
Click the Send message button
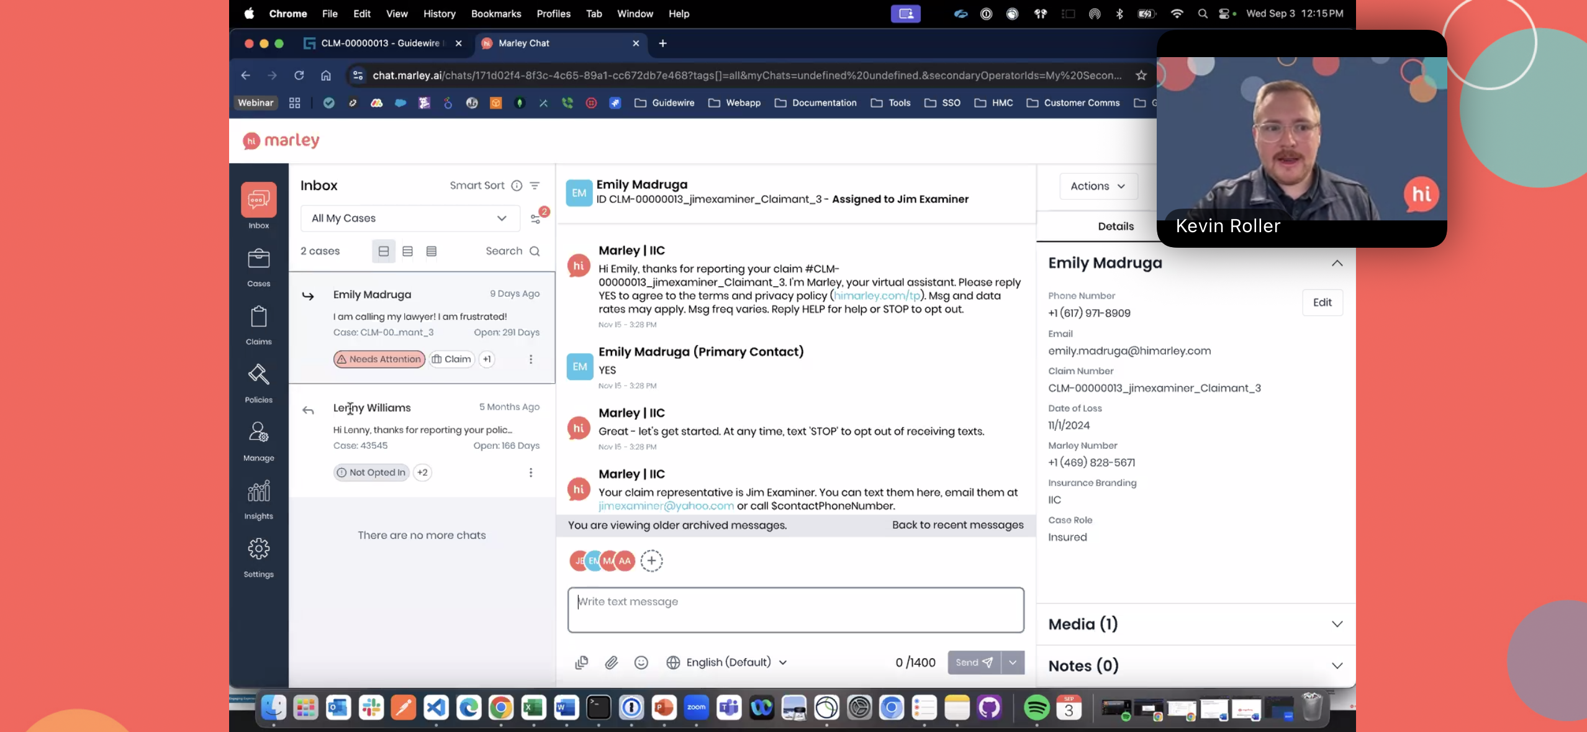[x=974, y=662]
